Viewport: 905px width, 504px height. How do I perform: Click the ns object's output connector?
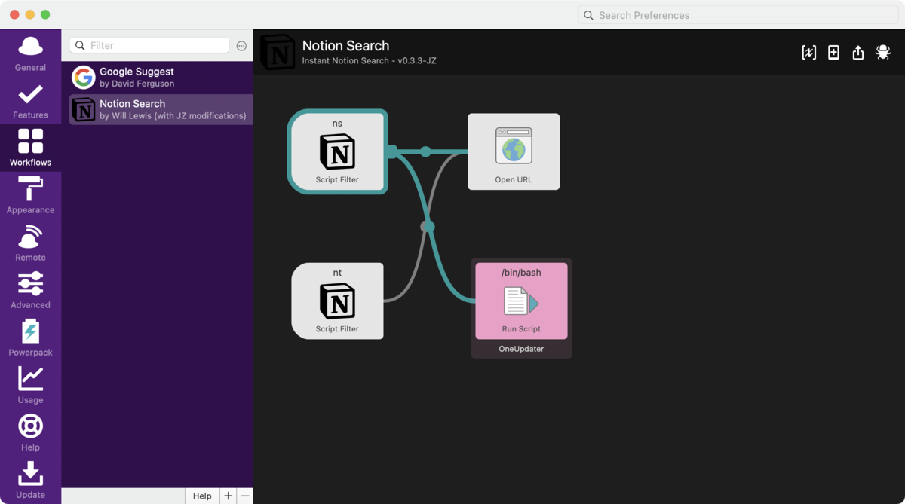tap(391, 151)
